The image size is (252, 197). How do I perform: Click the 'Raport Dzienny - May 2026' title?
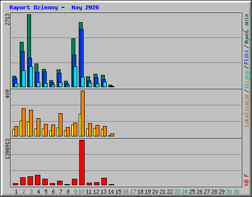54,7
